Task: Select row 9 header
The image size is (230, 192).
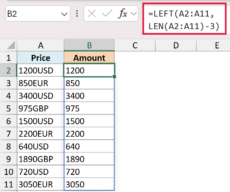Action: pyautogui.click(x=9, y=159)
